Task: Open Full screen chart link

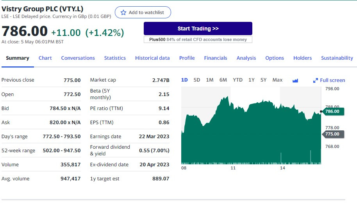Action: pos(332,80)
